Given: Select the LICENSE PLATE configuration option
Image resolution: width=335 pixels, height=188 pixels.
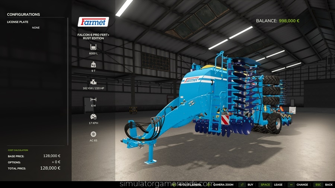Looking at the screenshot, I should tap(17, 22).
